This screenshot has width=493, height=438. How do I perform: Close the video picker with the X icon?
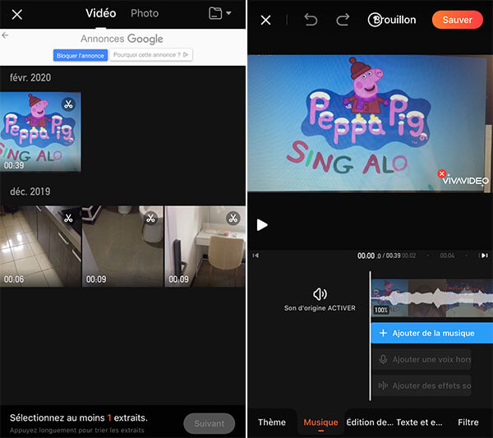tap(16, 14)
